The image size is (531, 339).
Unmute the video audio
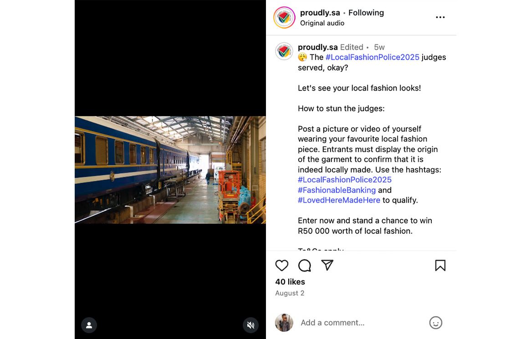[x=250, y=325]
